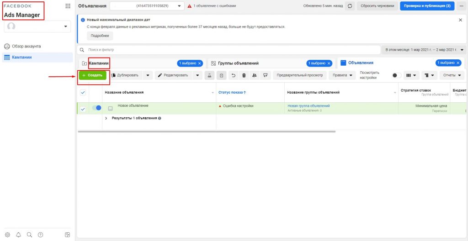The image size is (468, 241).
Task: Close the date range notification banner
Action: click(460, 20)
